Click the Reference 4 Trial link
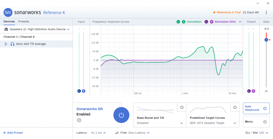 pos(228,13)
